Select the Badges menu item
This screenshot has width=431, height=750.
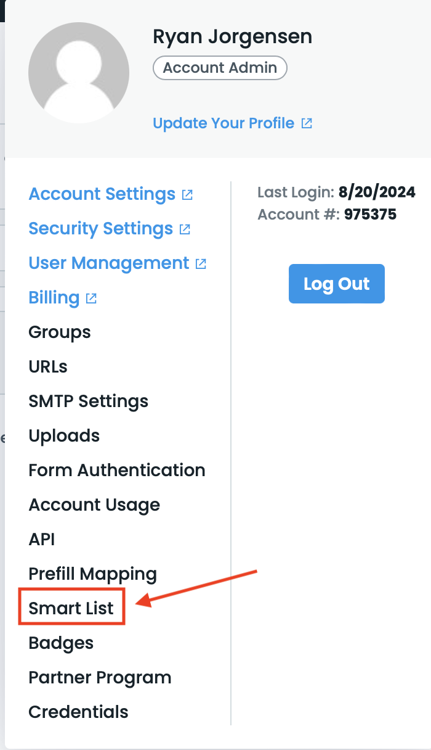point(61,643)
